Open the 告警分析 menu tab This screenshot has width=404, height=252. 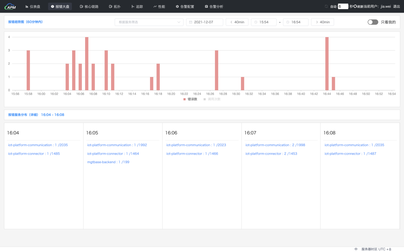(214, 6)
